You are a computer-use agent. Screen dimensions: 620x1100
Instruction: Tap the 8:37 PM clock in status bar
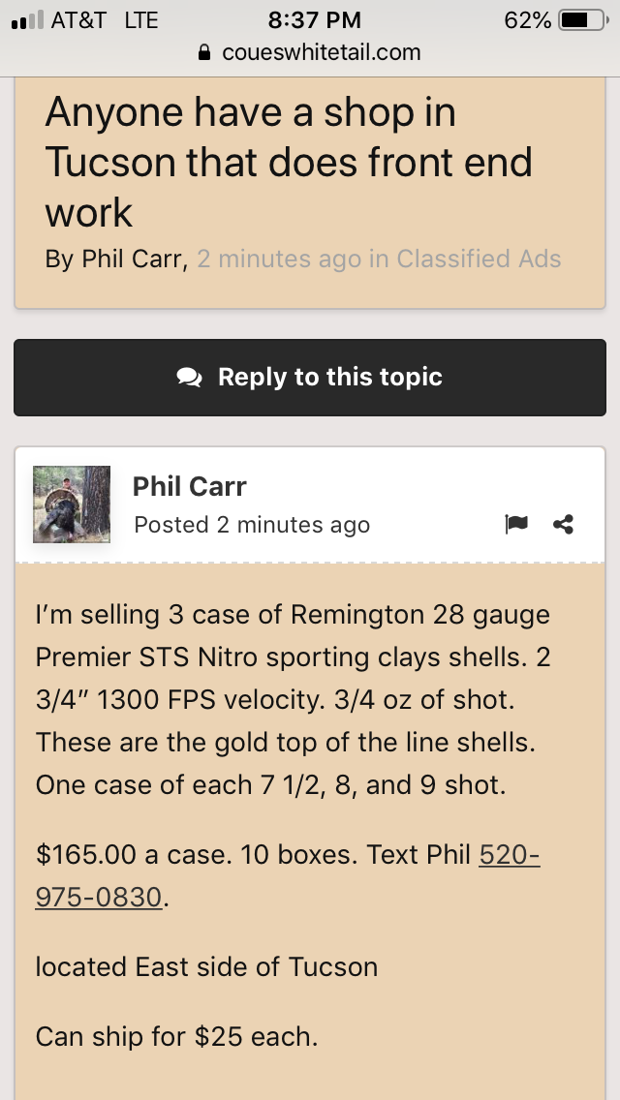(315, 20)
